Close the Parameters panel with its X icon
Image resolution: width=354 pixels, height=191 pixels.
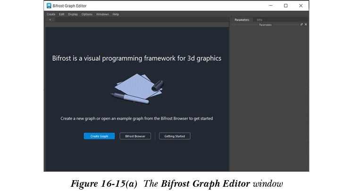[x=306, y=25]
